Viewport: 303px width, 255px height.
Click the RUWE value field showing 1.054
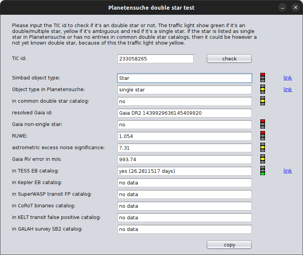coord(185,136)
